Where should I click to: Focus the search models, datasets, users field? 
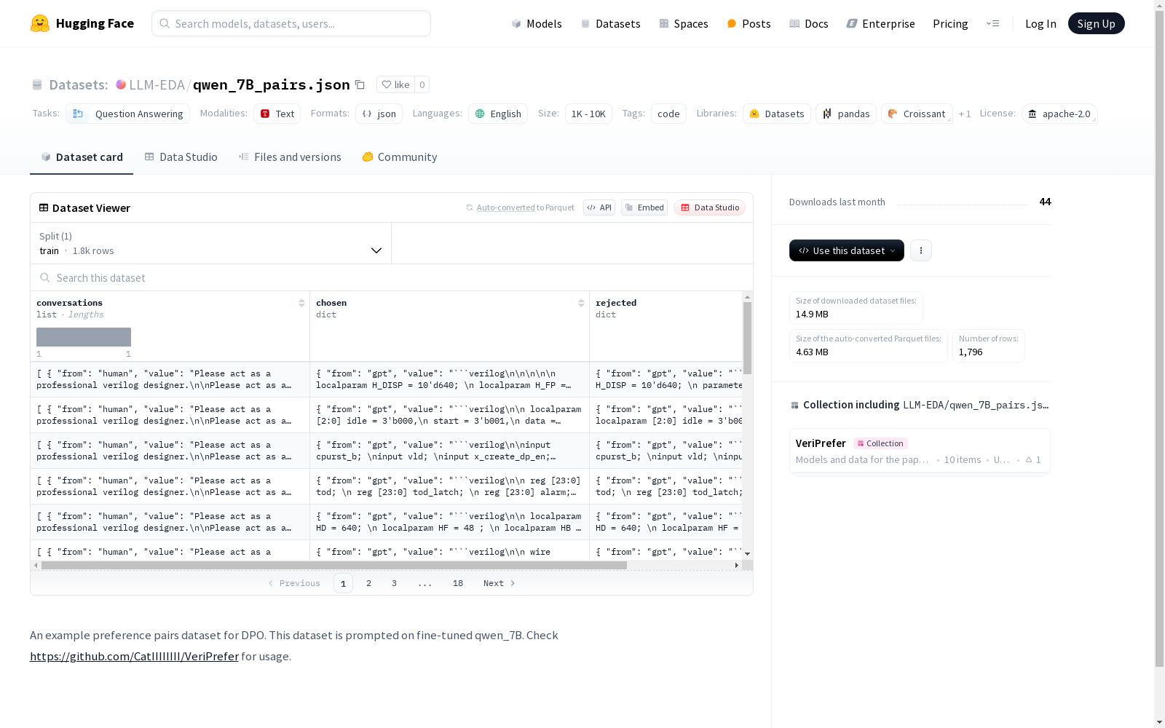click(x=291, y=23)
